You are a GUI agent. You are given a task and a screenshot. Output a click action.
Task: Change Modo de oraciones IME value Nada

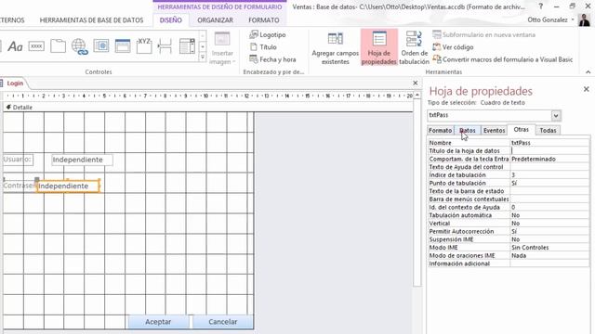549,256
